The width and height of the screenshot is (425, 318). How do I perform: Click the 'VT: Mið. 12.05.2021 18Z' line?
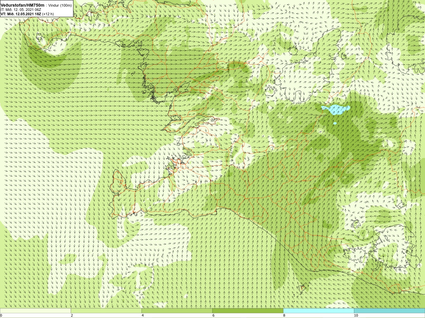[x=21, y=14]
